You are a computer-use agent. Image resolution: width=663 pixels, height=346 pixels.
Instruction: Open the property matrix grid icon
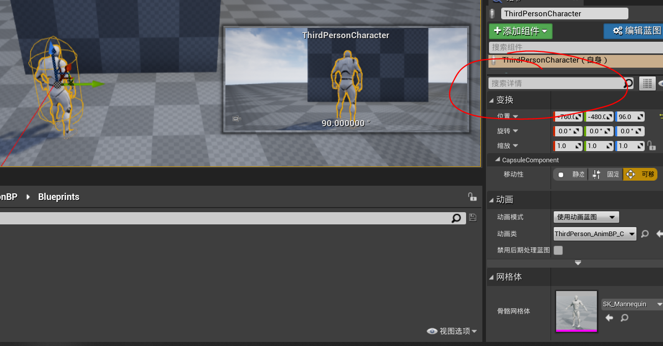pyautogui.click(x=647, y=83)
